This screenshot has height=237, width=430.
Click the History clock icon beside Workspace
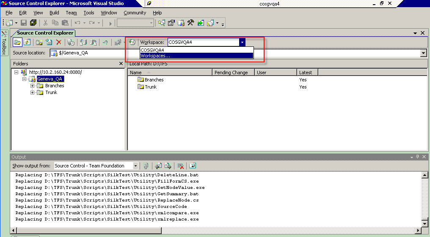[x=132, y=42]
